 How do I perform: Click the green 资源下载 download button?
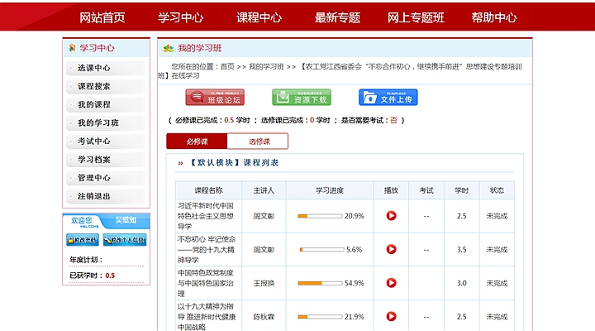tap(302, 98)
